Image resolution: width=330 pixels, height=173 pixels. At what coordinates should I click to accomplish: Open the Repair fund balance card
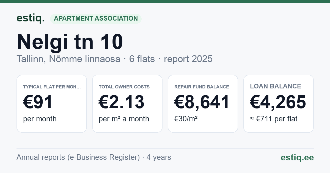coord(203,104)
